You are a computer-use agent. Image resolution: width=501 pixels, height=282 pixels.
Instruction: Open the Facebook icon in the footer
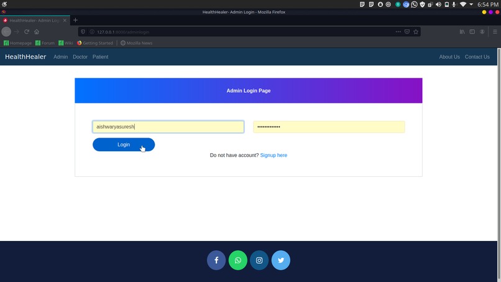[x=216, y=260]
